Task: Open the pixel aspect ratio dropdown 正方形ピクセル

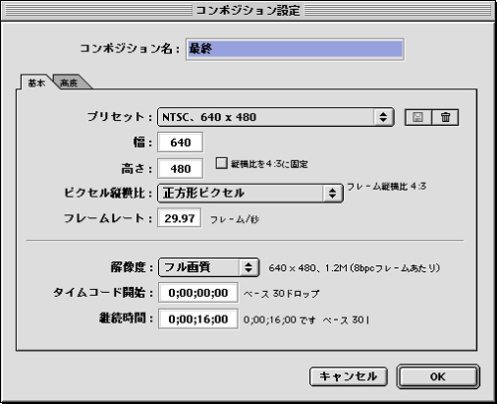Action: (x=250, y=194)
